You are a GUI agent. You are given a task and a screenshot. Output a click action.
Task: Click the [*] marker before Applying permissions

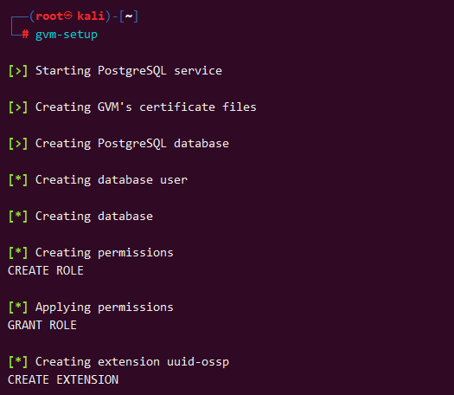pos(18,308)
